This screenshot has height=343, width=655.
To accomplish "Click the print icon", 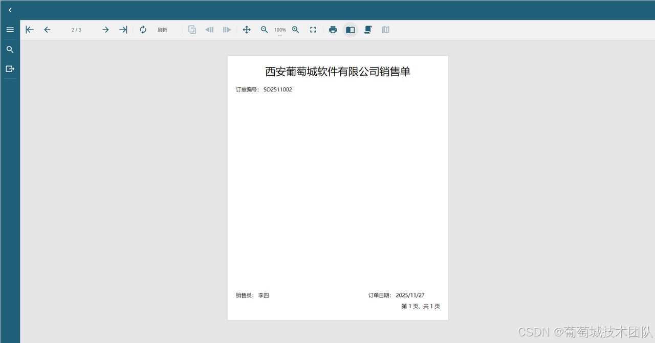I will tap(333, 30).
